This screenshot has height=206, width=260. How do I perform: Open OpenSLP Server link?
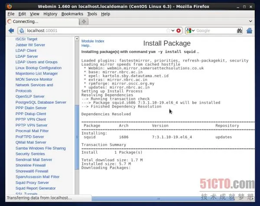coord(30,96)
